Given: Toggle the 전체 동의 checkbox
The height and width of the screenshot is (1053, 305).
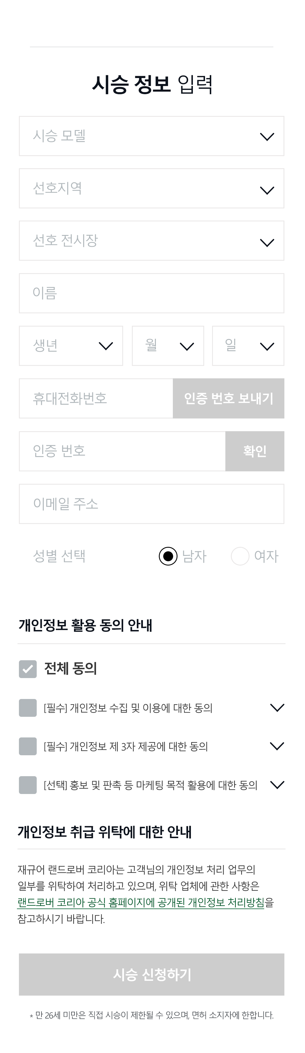Looking at the screenshot, I should 28,669.
